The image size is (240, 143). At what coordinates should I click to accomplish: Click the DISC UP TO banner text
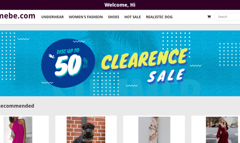(x=68, y=51)
